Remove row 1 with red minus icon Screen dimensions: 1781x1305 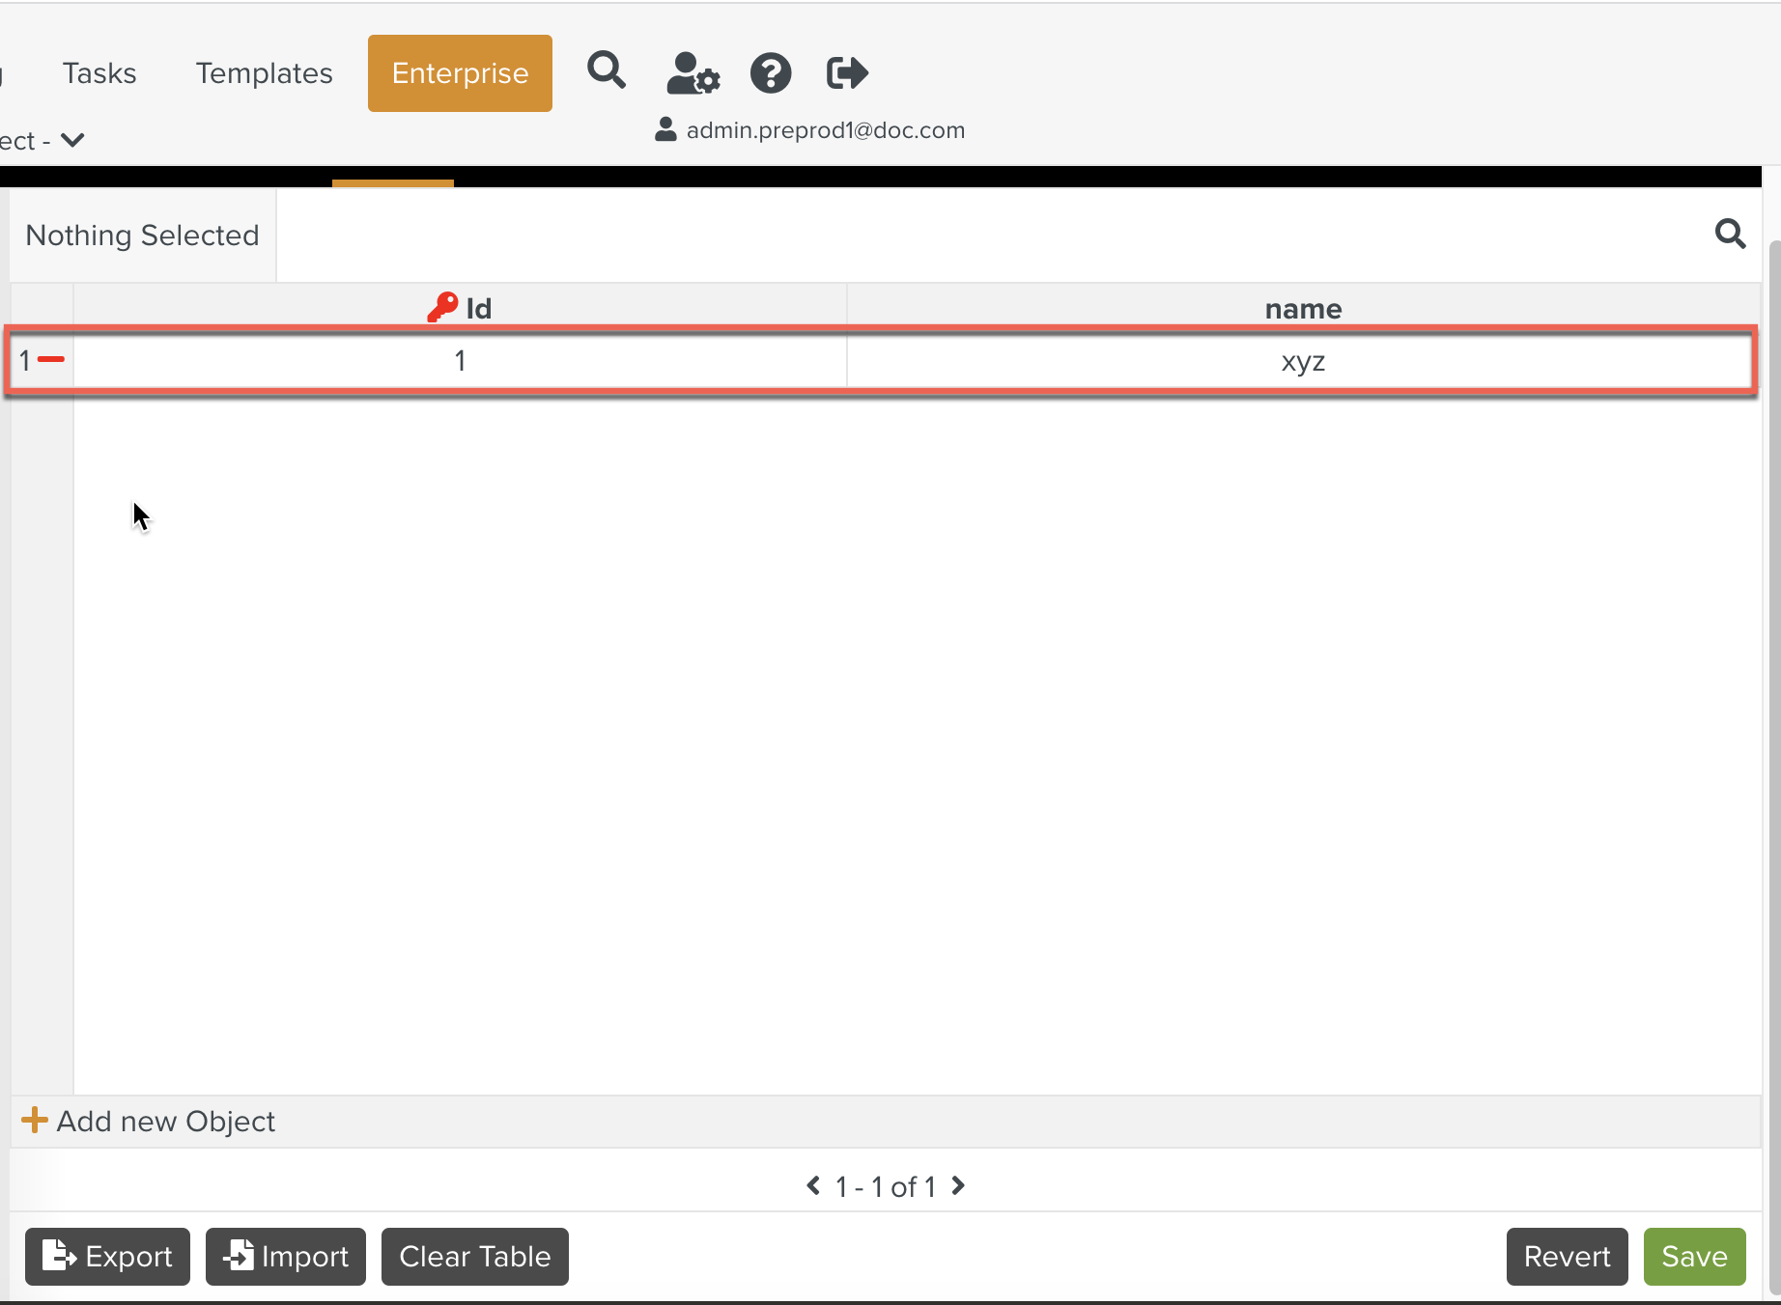point(51,360)
